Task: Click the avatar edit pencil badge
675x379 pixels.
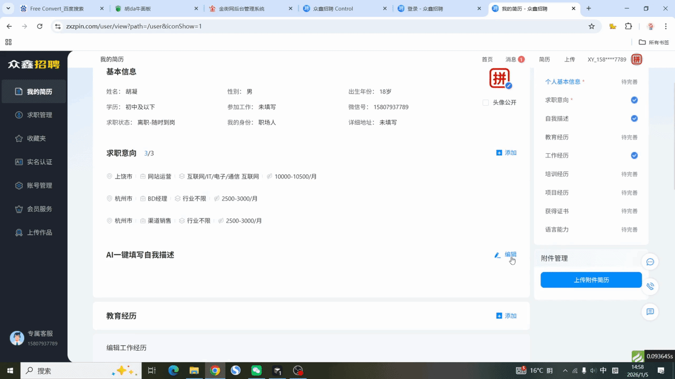Action: point(508,86)
